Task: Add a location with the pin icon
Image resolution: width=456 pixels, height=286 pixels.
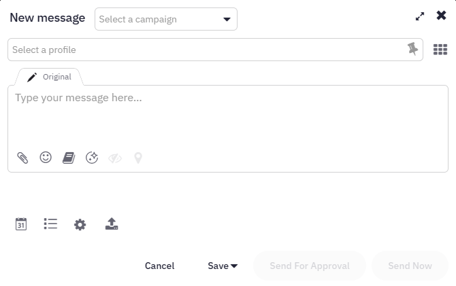Action: [138, 158]
